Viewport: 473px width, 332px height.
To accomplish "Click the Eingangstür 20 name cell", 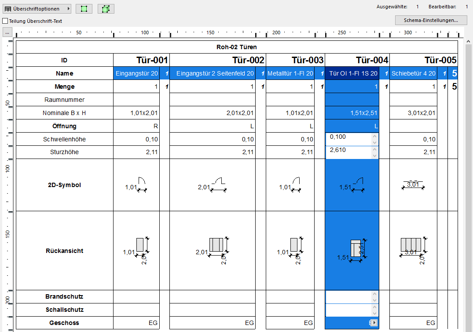I will 136,73.
